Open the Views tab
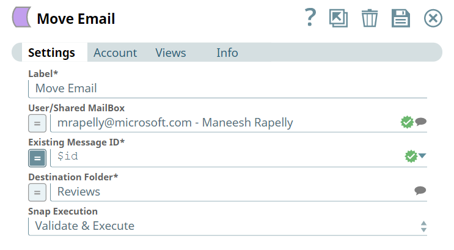The image size is (454, 250). tap(170, 53)
